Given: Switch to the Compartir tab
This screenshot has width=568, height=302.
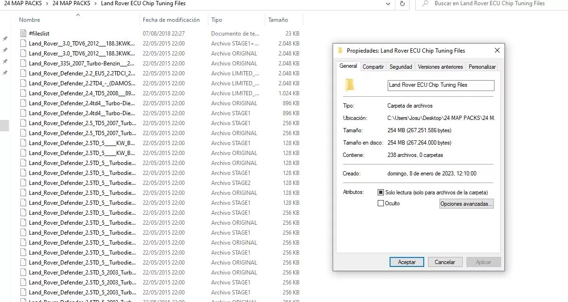Looking at the screenshot, I should [373, 67].
